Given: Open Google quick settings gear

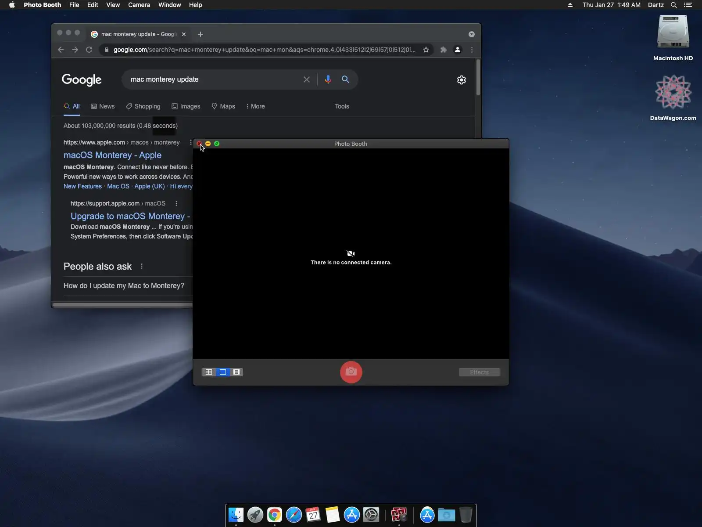Looking at the screenshot, I should pos(462,80).
